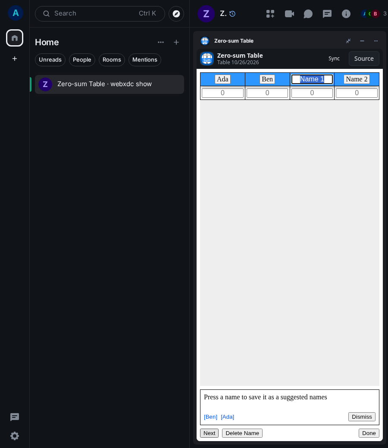Filter the list by Mentions
This screenshot has width=388, height=448.
145,60
